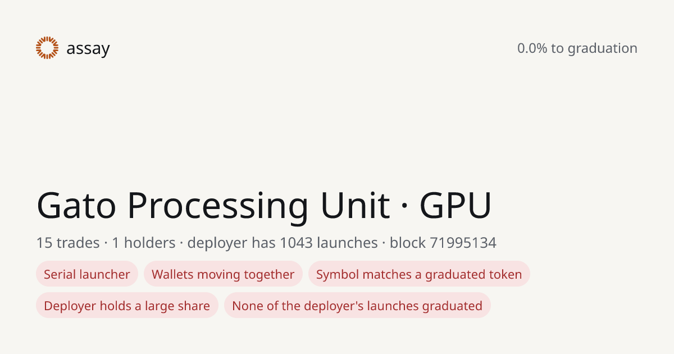
Task: Open the assay wordmark link
Action: click(88, 49)
